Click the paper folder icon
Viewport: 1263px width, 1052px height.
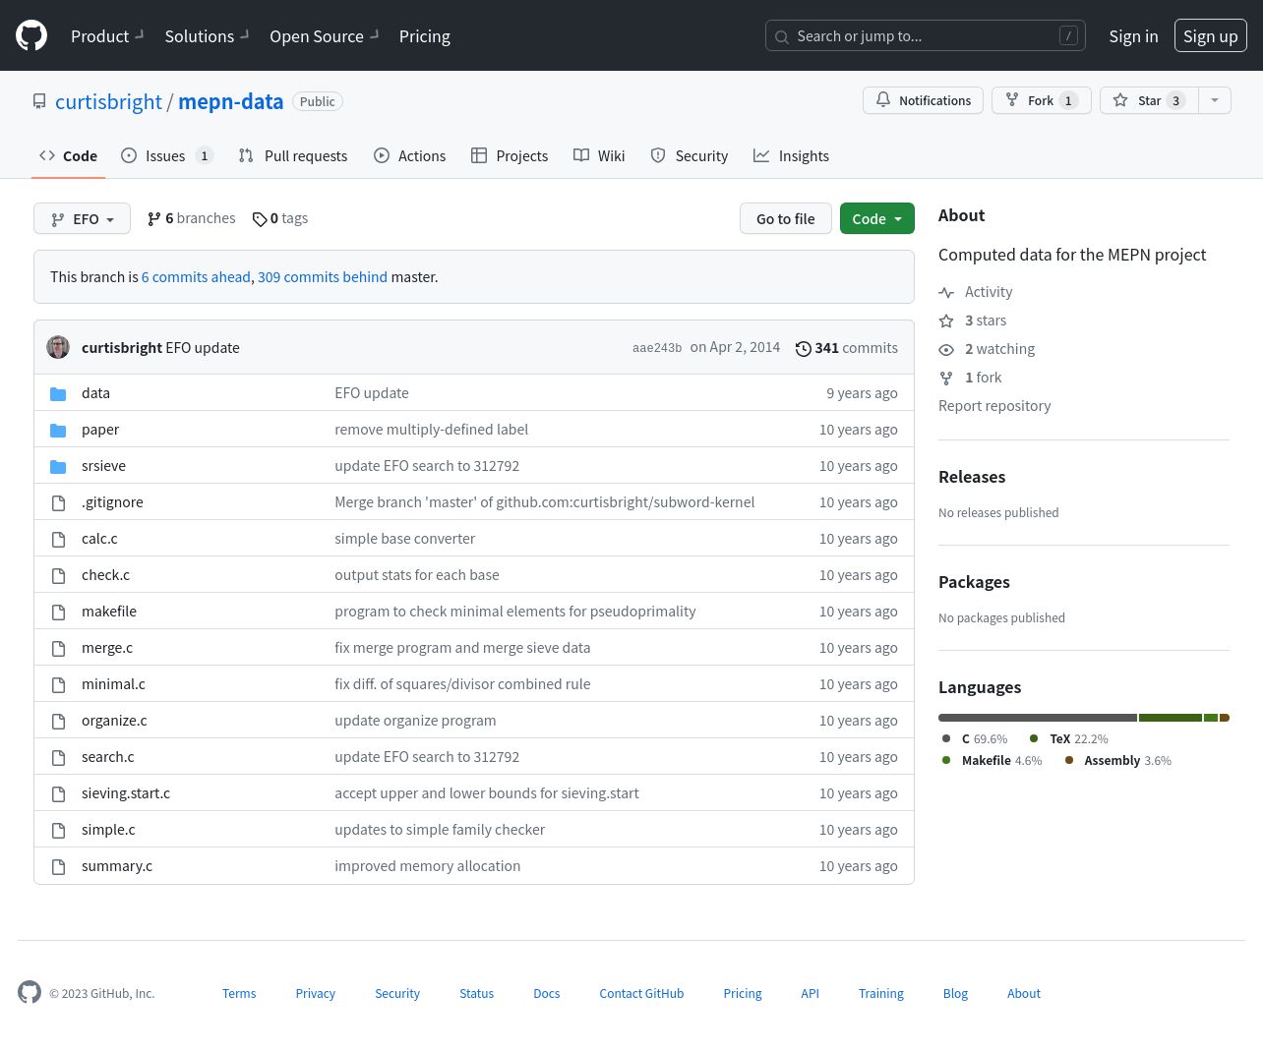point(58,430)
